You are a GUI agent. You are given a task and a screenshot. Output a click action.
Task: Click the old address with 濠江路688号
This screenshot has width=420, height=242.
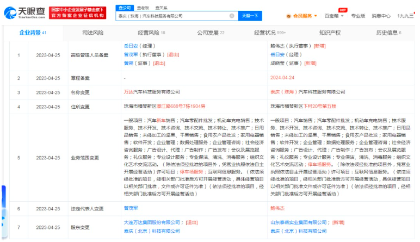(x=164, y=106)
